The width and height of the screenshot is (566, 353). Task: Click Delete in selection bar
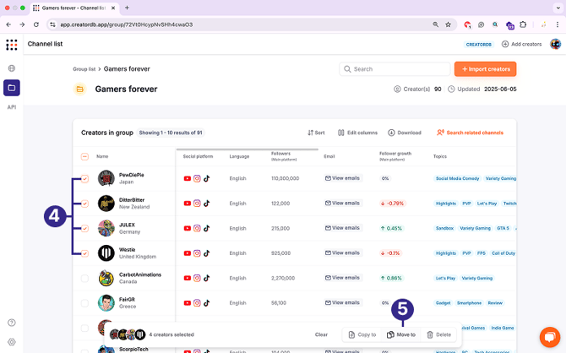pos(439,335)
